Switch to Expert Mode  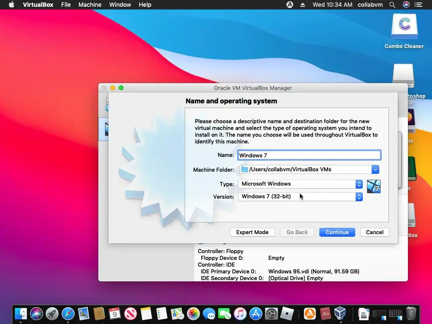pos(252,232)
